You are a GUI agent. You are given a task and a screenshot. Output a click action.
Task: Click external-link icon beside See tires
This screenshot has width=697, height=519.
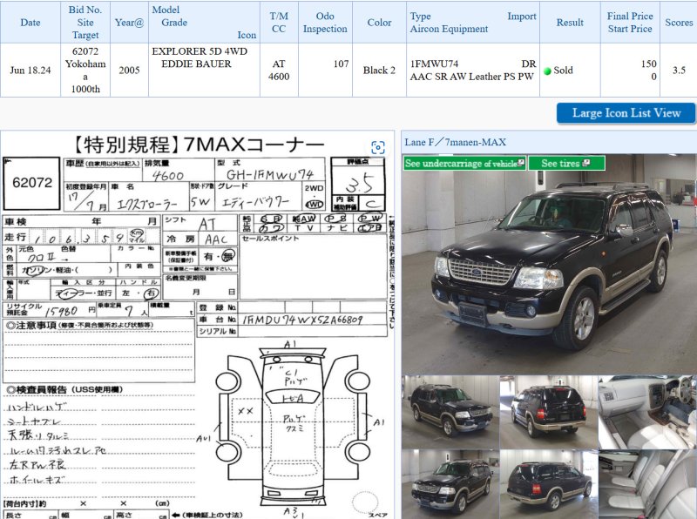pos(588,163)
